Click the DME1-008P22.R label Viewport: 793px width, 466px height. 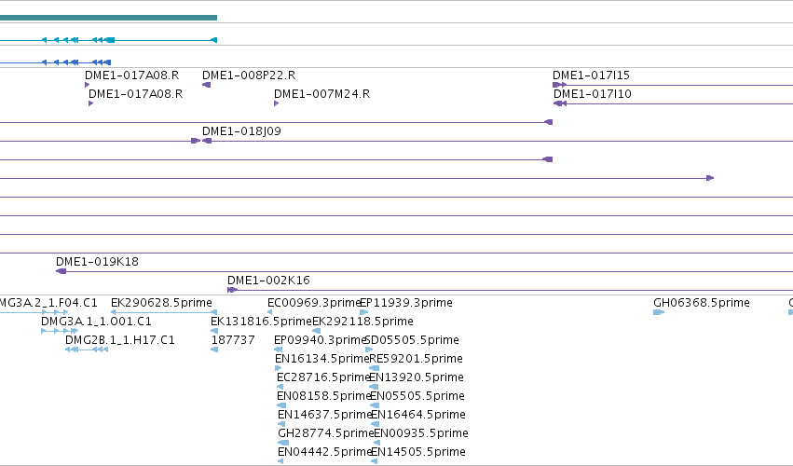(x=249, y=75)
